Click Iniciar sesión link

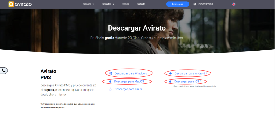pos(205,4)
